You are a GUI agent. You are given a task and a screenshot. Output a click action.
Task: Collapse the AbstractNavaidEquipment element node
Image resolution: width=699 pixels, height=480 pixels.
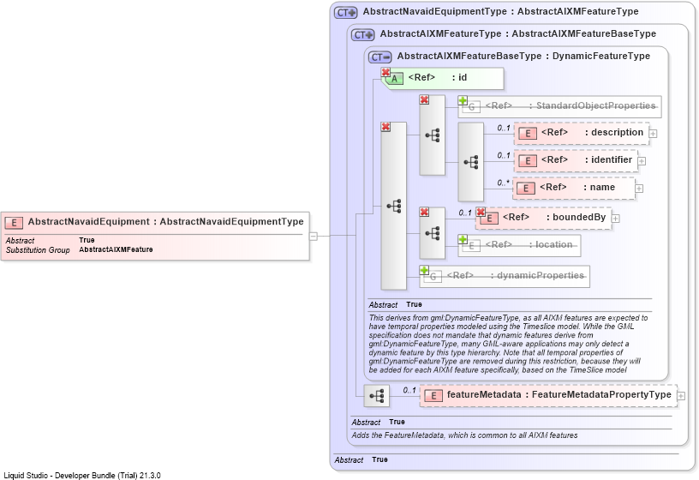coord(314,236)
